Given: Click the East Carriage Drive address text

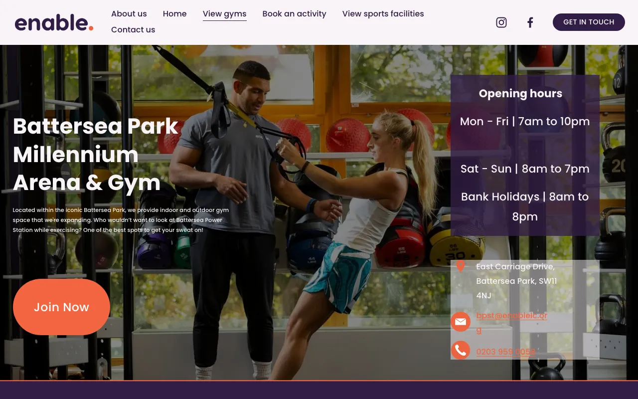Looking at the screenshot, I should pyautogui.click(x=516, y=281).
